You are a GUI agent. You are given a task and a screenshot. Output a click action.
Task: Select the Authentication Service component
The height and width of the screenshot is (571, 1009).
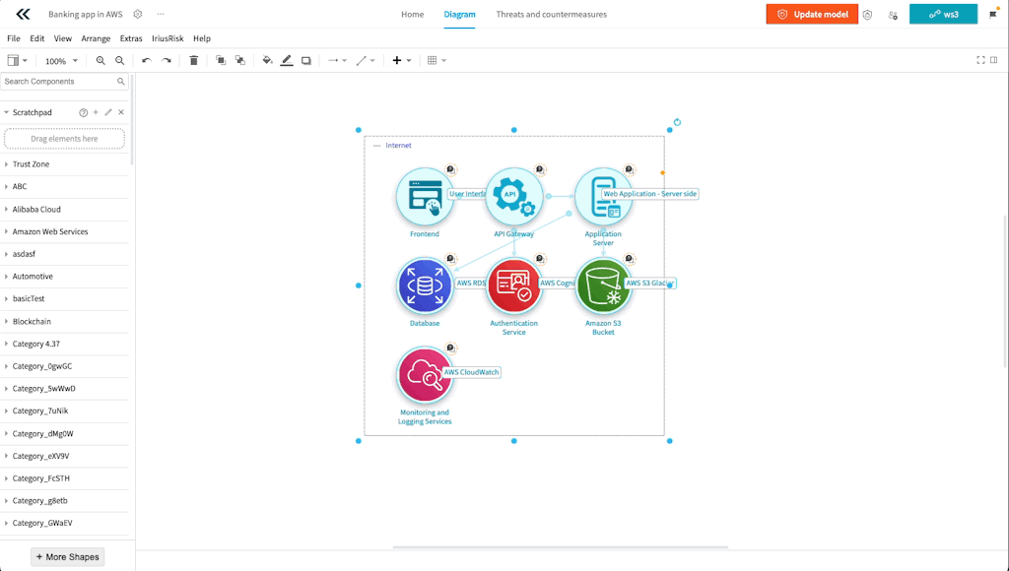coord(513,286)
